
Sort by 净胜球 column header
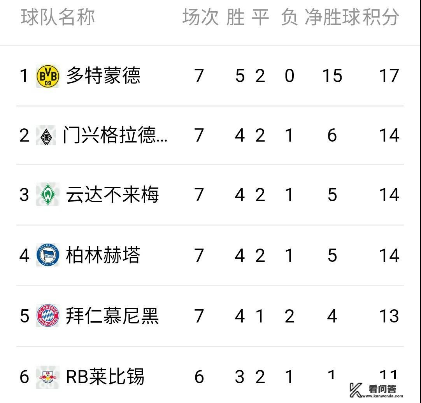[x=332, y=18]
